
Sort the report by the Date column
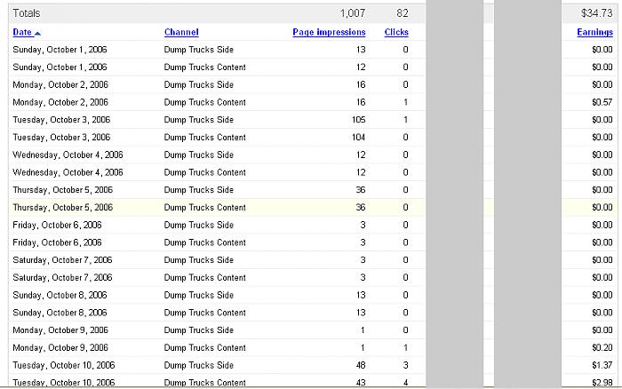coord(21,33)
